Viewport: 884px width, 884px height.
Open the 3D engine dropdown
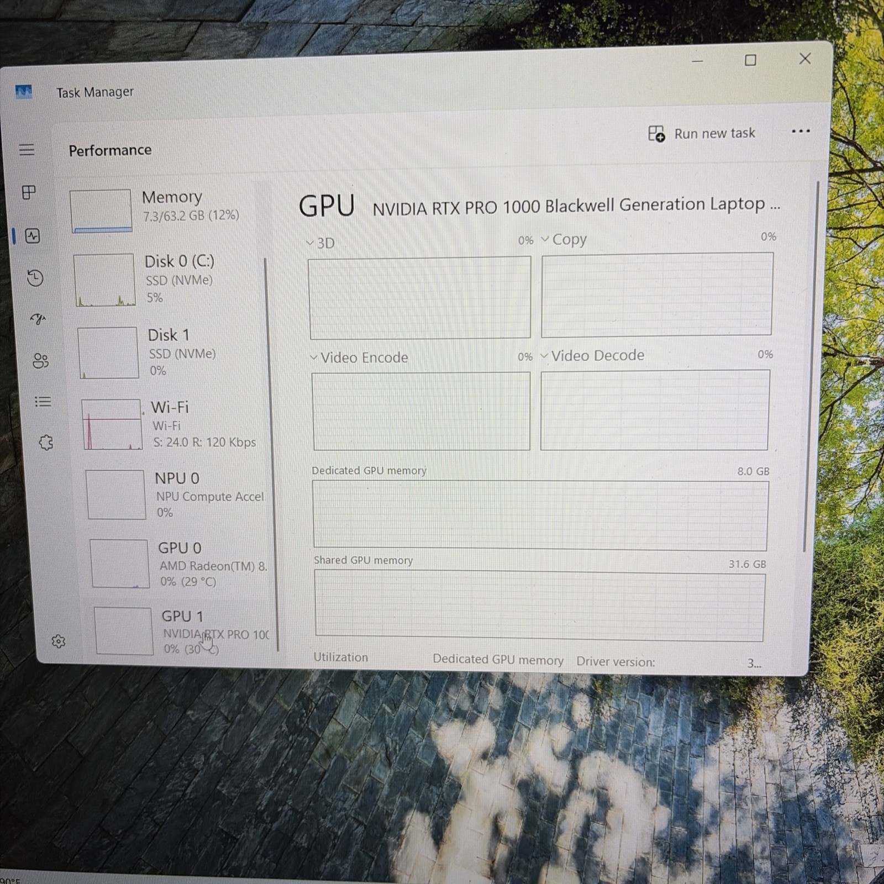[320, 243]
